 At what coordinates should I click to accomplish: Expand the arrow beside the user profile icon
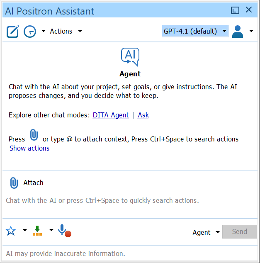click(251, 31)
